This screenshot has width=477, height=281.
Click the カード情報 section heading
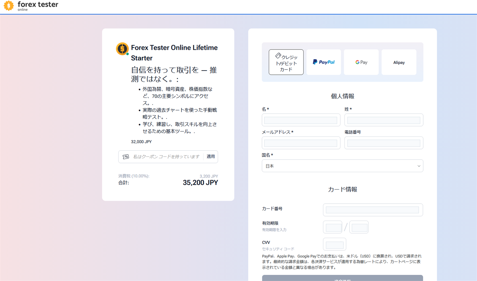[x=342, y=189]
